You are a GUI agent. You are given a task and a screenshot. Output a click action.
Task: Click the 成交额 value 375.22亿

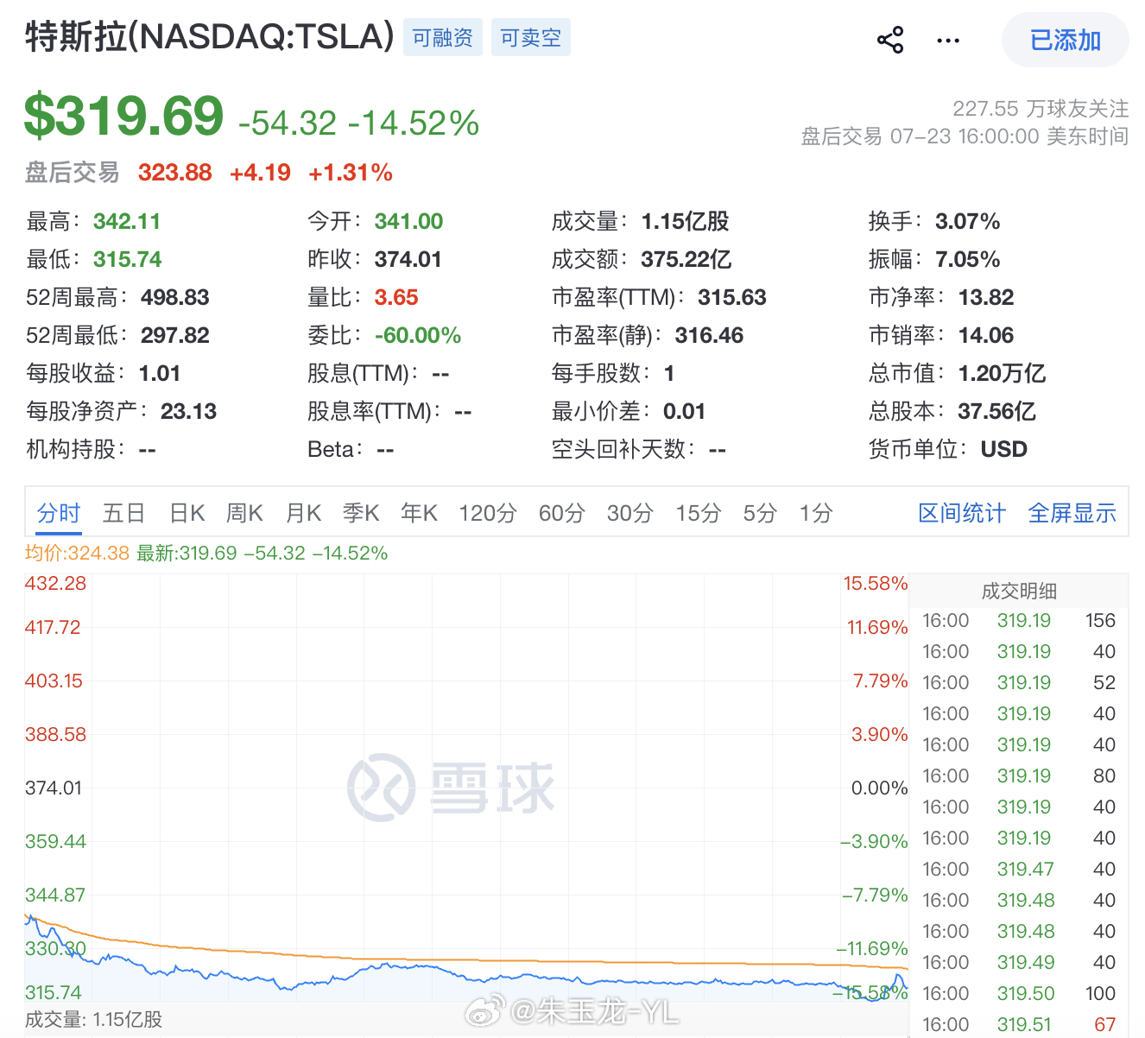(x=686, y=259)
